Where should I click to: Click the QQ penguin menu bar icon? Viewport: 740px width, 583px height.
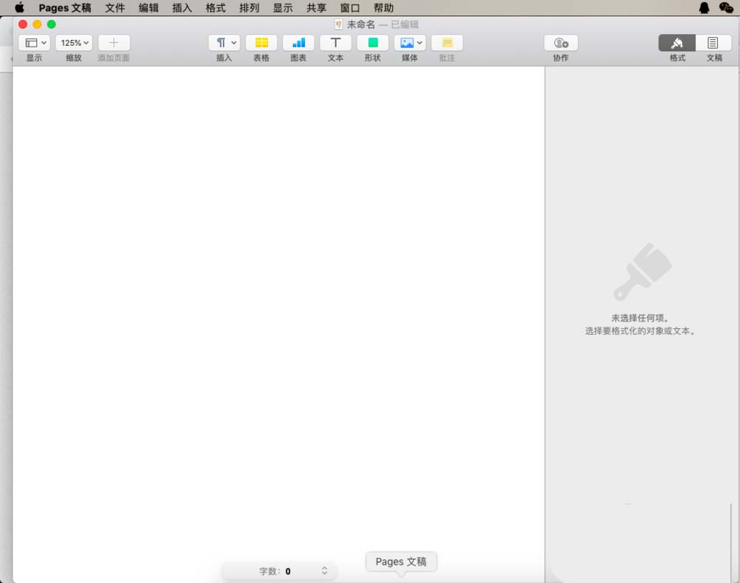coord(704,8)
